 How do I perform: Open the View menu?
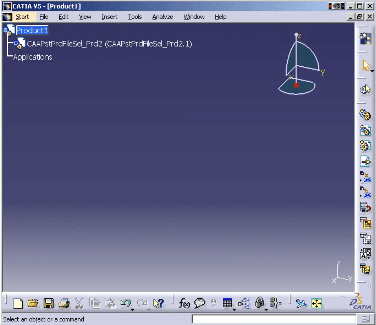85,17
